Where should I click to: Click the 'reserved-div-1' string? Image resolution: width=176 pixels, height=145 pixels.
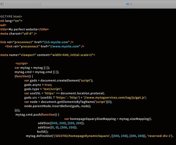(x=160, y=136)
